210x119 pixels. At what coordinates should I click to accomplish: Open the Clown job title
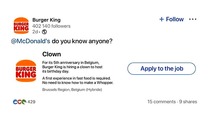51,54
